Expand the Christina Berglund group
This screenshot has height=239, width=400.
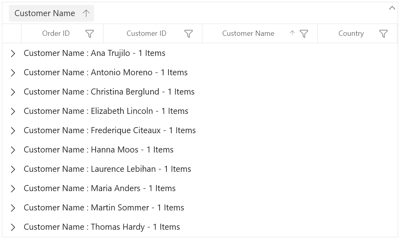(x=13, y=92)
